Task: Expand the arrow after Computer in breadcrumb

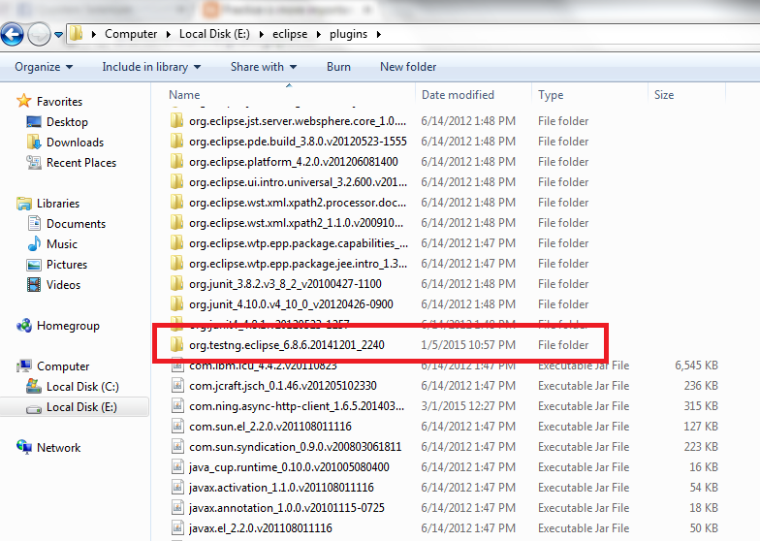Action: (169, 34)
